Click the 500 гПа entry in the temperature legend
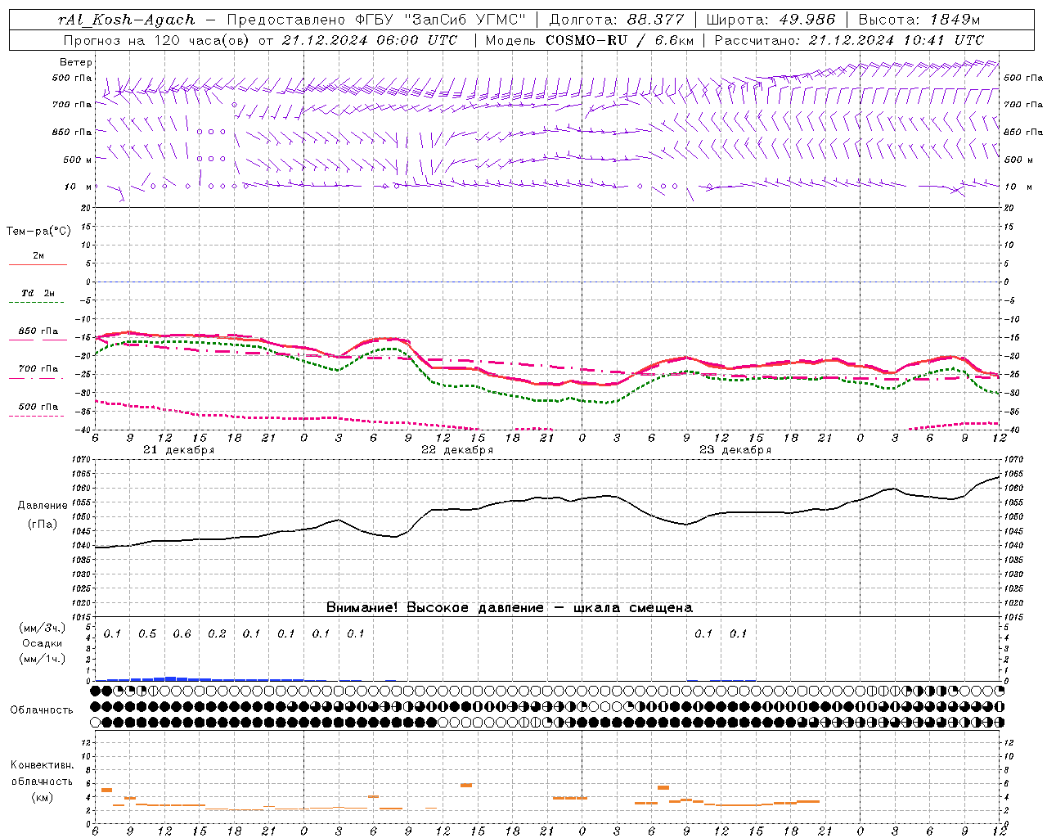Screen dimensions: 1047x838 click(38, 407)
